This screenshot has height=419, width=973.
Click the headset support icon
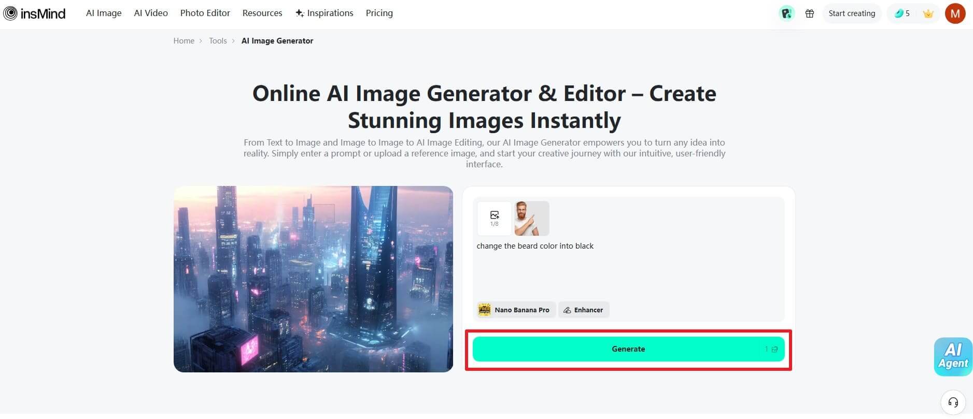pyautogui.click(x=953, y=402)
